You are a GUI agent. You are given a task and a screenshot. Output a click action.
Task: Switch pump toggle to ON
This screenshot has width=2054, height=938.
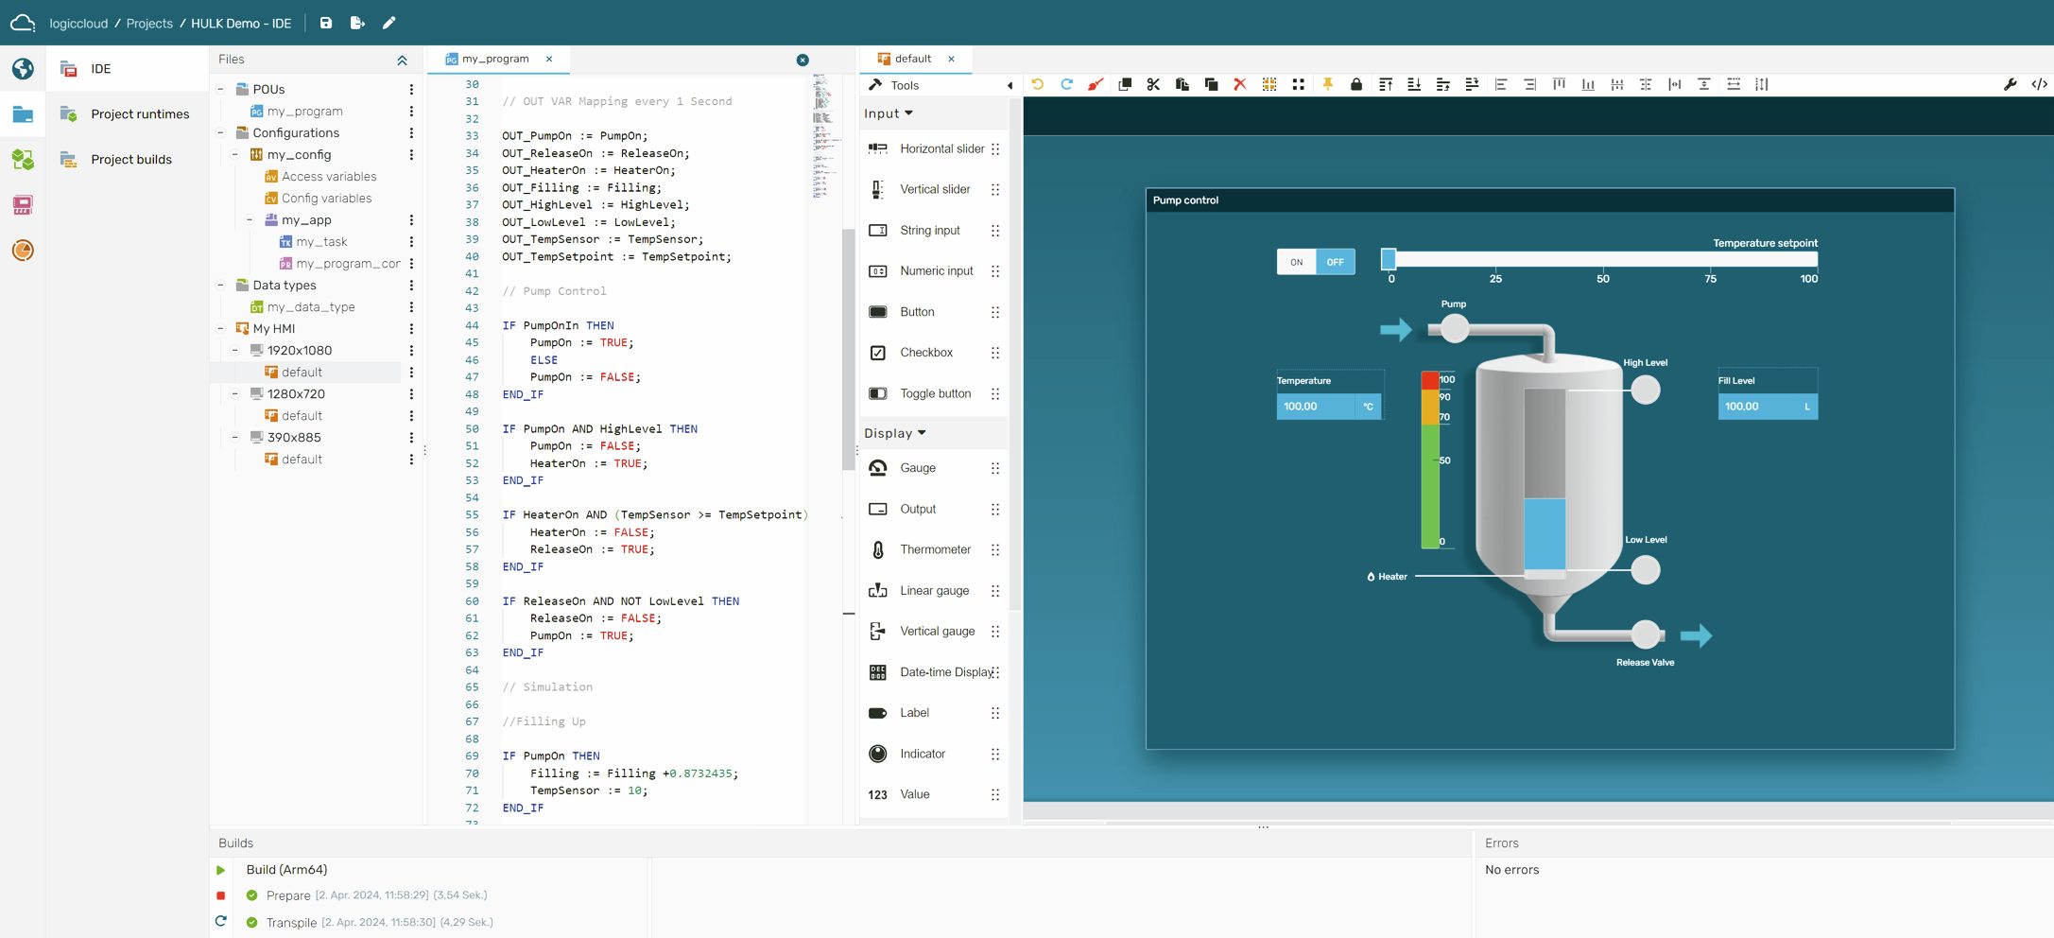(x=1296, y=262)
